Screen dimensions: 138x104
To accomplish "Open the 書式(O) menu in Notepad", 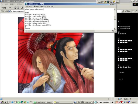I will 43,6.
